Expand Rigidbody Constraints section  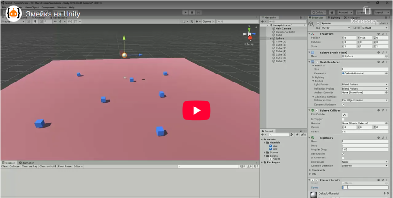[310, 170]
